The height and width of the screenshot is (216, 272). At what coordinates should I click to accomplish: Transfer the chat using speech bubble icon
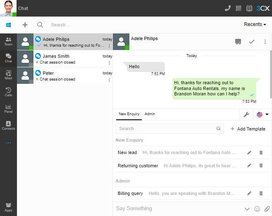point(238,42)
